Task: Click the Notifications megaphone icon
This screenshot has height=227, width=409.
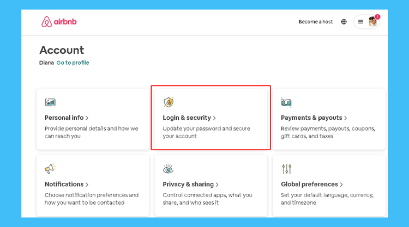Action: [x=50, y=169]
